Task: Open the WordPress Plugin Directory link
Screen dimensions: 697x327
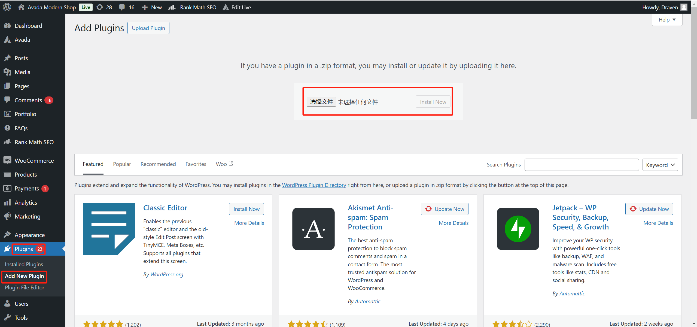Action: click(x=314, y=185)
